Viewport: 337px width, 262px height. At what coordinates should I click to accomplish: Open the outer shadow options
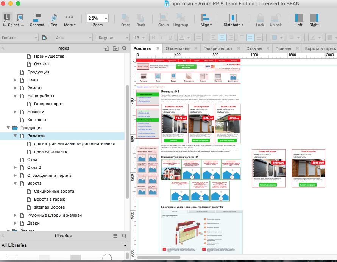pyautogui.click(x=294, y=38)
